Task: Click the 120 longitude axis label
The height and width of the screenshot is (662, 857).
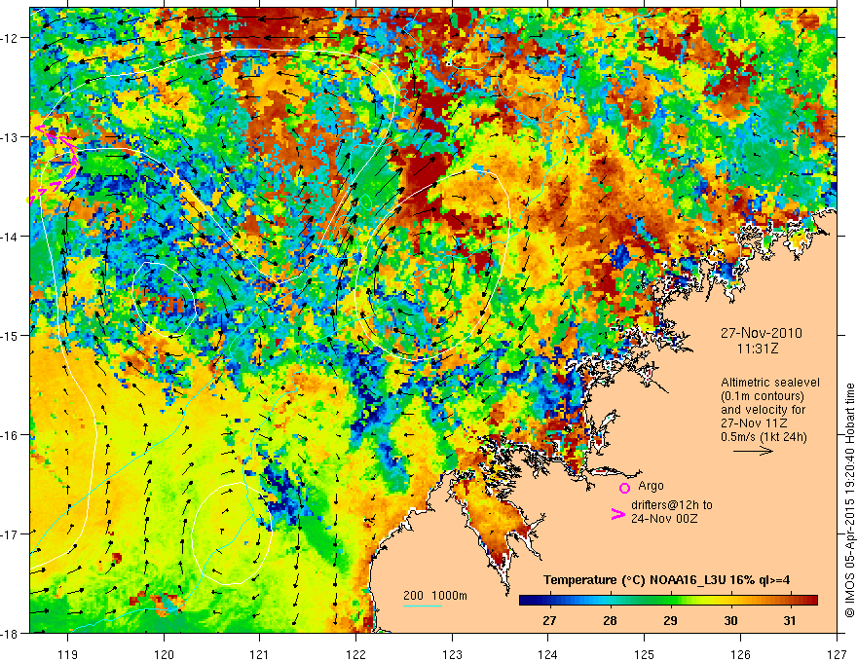Action: [x=164, y=654]
